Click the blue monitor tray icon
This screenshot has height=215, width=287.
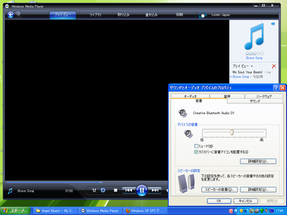[272, 211]
